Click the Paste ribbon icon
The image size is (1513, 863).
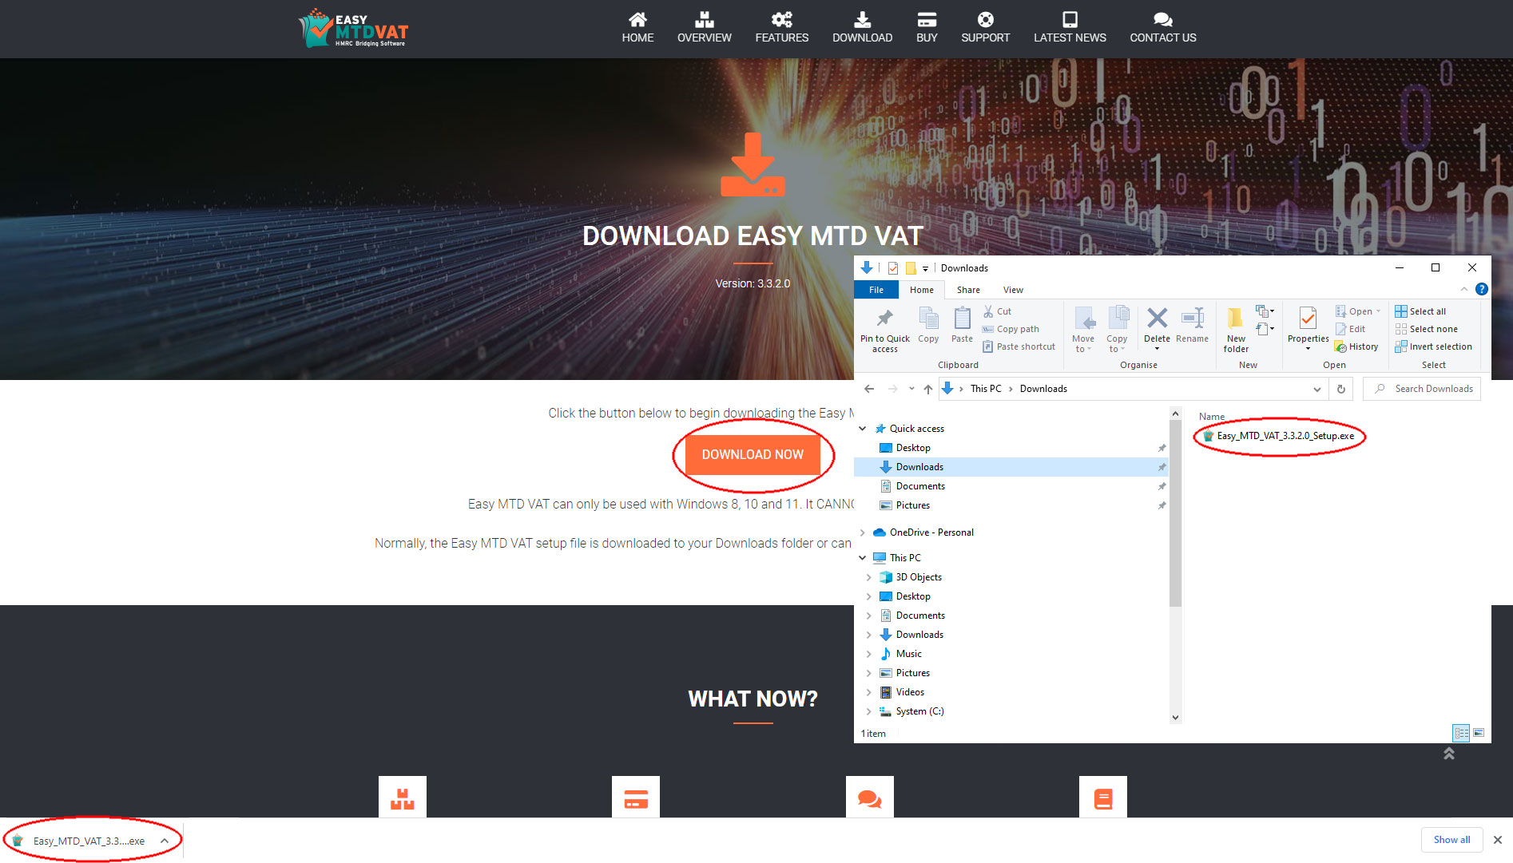[x=963, y=325]
